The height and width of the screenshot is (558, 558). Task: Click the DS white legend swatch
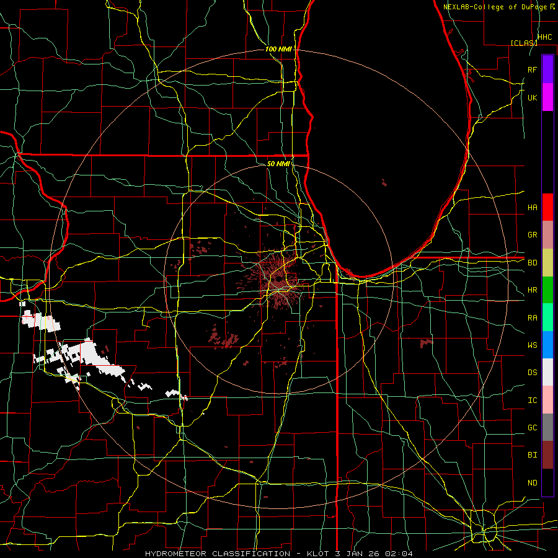tap(547, 372)
